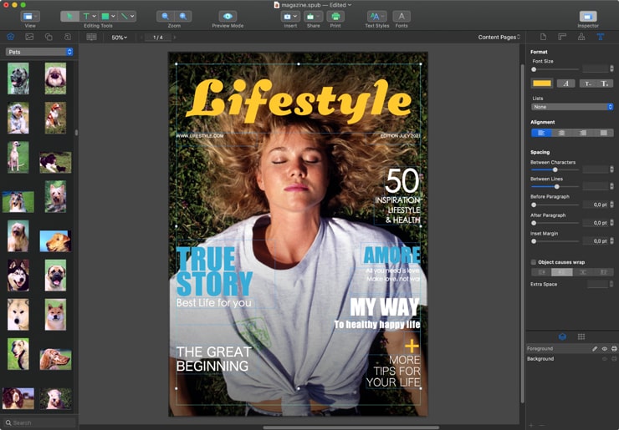Open the Photos library tab in source panel

[29, 37]
